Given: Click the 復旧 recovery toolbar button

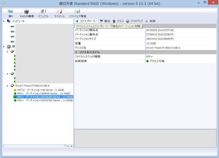Looking at the screenshot, I should point(105,21).
